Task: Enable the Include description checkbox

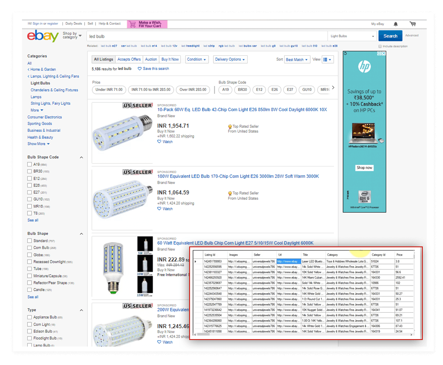Action: pyautogui.click(x=380, y=46)
